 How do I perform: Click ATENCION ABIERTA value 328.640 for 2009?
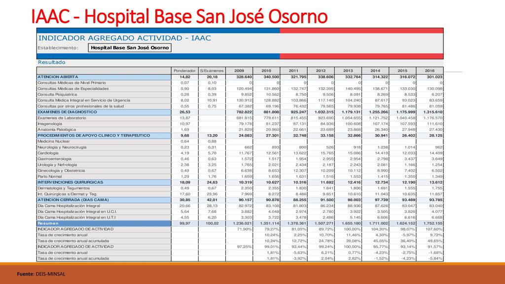click(244, 77)
